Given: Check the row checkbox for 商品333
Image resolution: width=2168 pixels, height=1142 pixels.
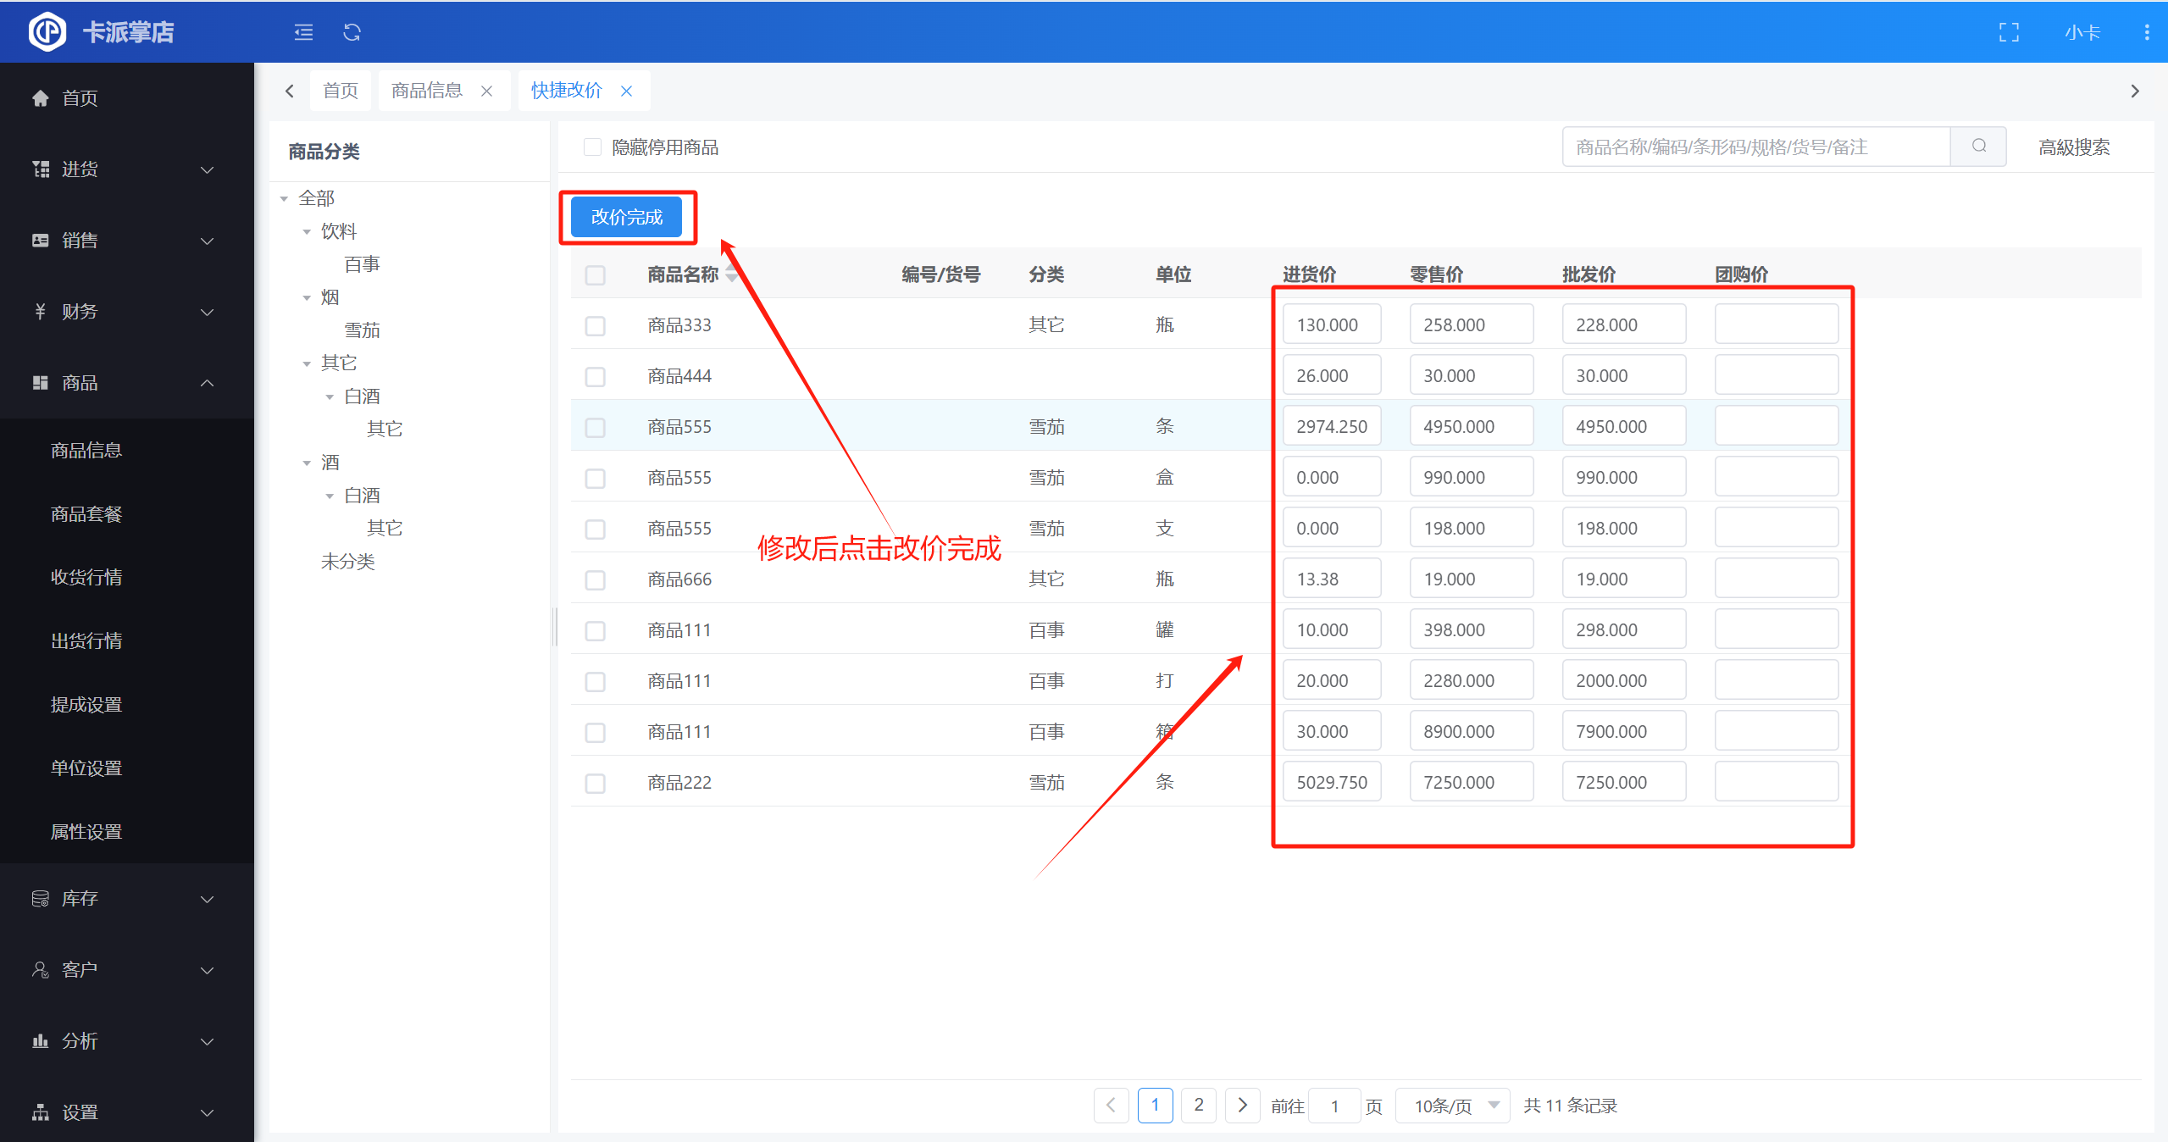Looking at the screenshot, I should coord(596,325).
